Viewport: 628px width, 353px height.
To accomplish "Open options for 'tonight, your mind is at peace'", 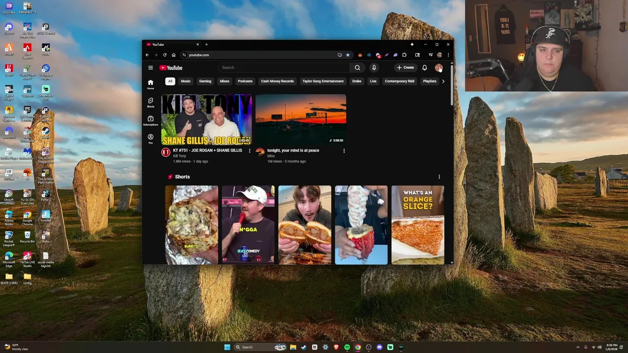I will pyautogui.click(x=344, y=151).
